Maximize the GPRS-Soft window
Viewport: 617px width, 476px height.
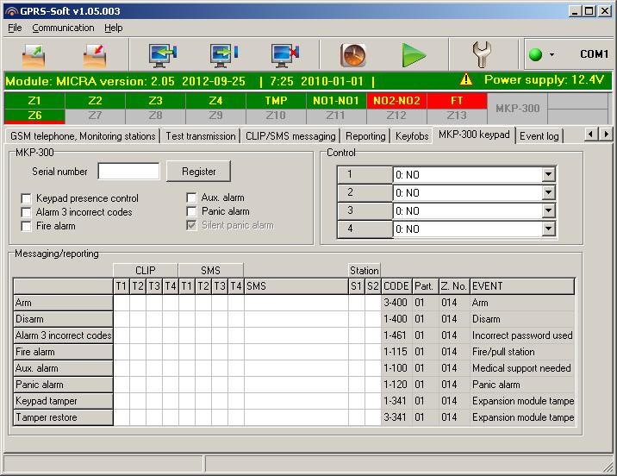[589, 11]
